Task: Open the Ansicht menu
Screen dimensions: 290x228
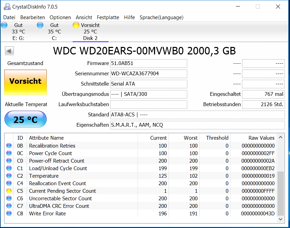Action: 84,17
